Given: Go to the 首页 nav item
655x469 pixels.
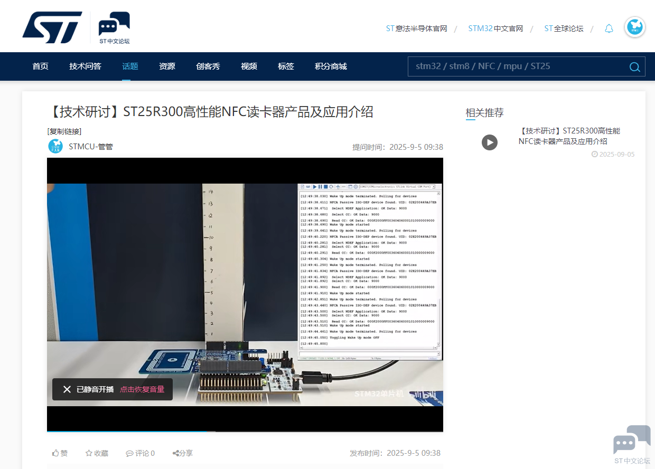Looking at the screenshot, I should 40,66.
